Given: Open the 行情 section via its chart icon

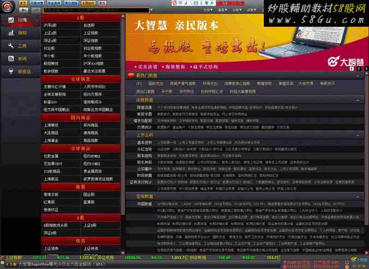Looking at the screenshot, I should [x=11, y=20].
